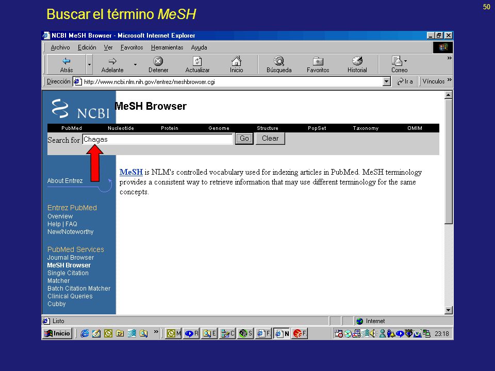This screenshot has width=495, height=371.
Task: Open the Herramientas menu
Action: 167,47
